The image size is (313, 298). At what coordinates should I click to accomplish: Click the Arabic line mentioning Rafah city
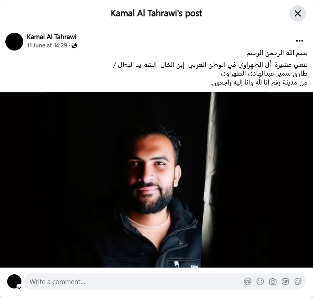[x=259, y=82]
